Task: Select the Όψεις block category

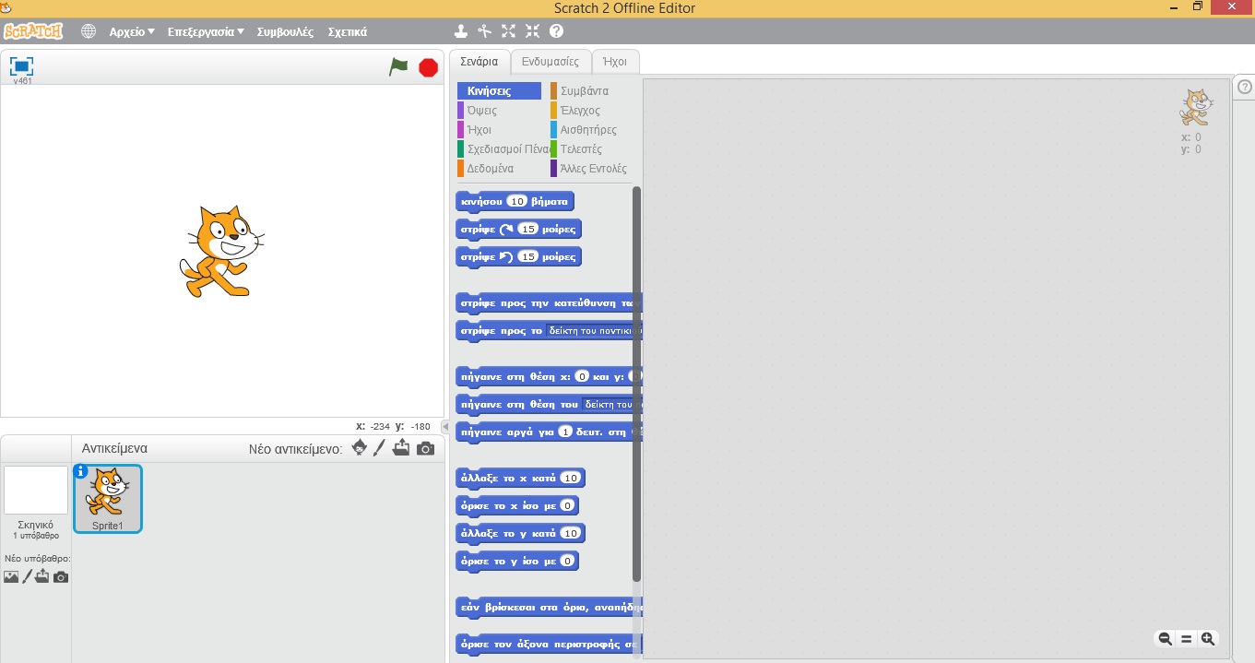Action: pyautogui.click(x=482, y=111)
